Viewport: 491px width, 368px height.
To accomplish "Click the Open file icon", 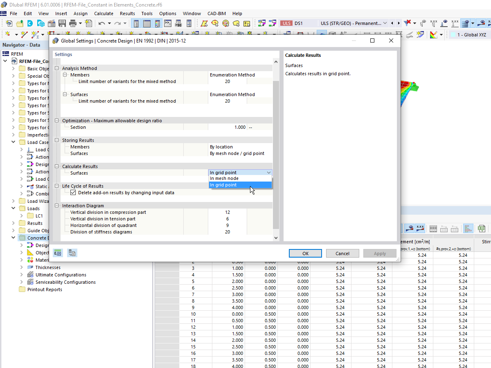I will tap(20, 24).
